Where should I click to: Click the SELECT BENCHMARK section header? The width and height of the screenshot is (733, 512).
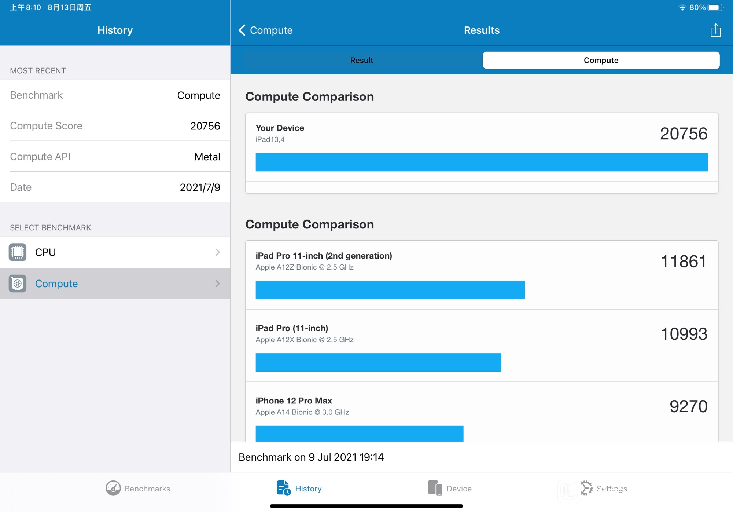51,228
